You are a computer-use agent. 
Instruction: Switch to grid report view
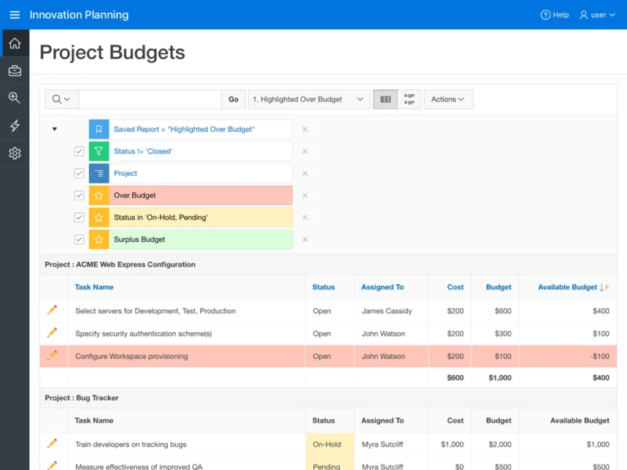385,99
